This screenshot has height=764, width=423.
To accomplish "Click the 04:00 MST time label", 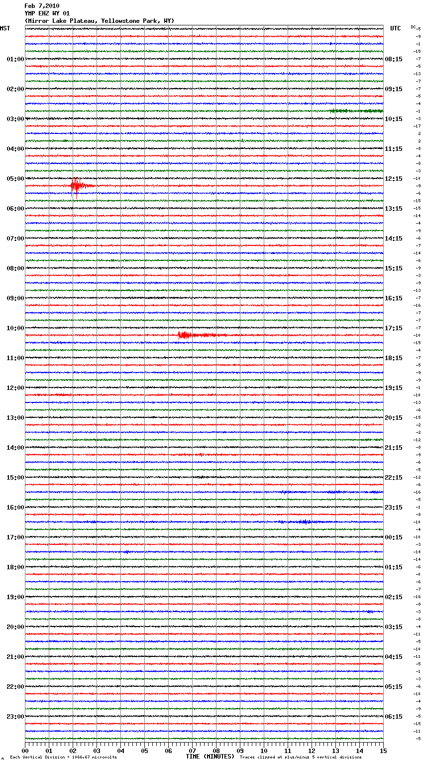I will point(15,149).
